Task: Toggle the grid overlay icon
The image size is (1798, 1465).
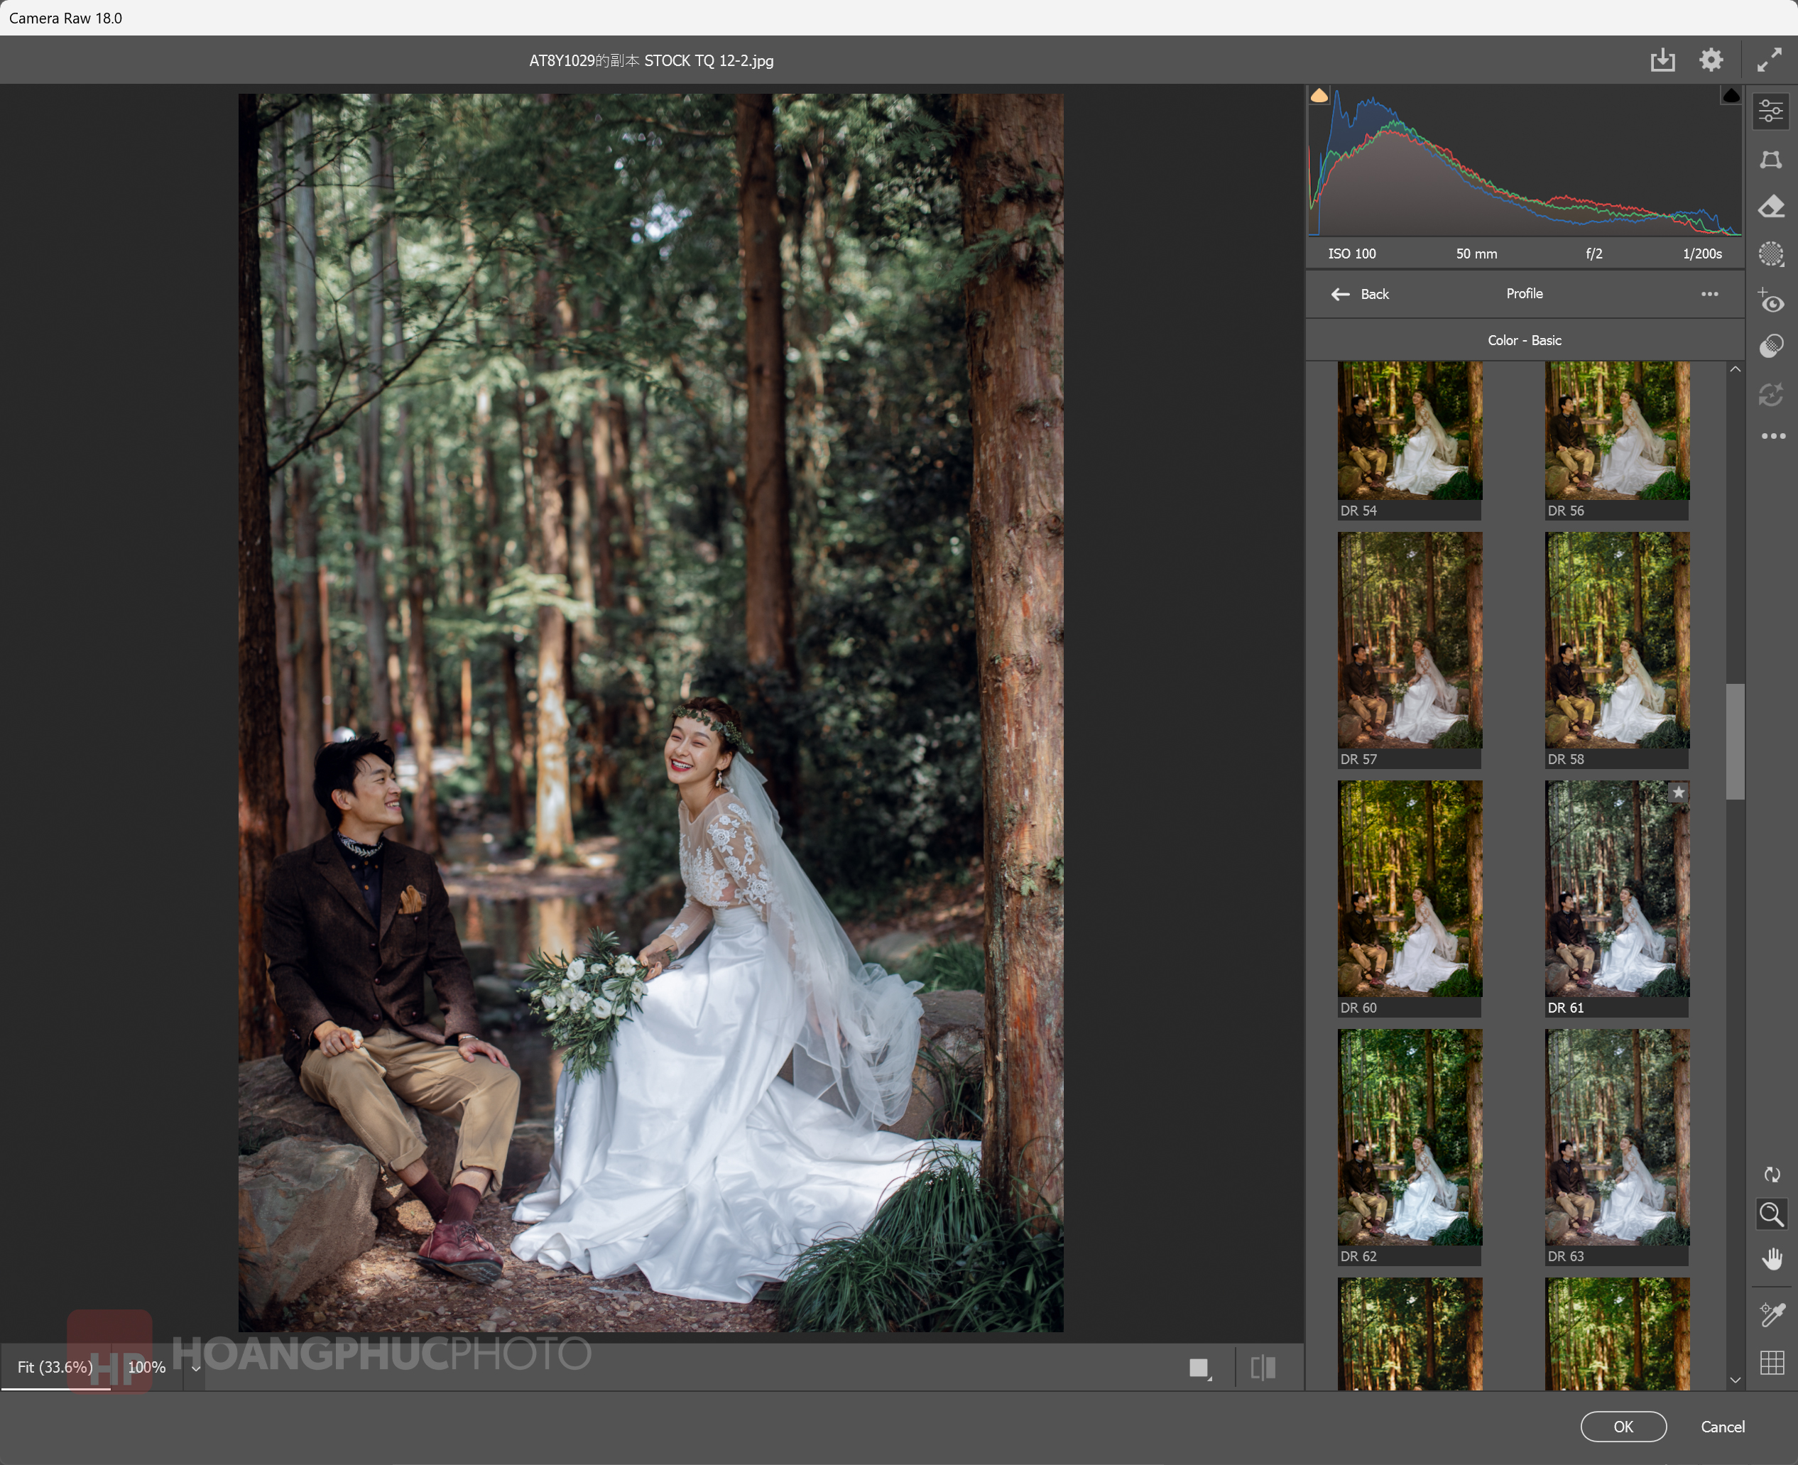Action: pos(1771,1362)
